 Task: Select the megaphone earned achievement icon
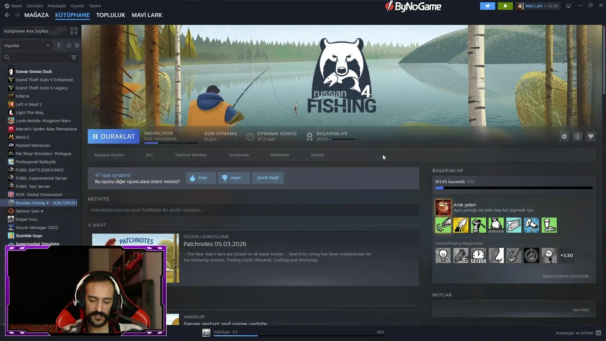(531, 225)
